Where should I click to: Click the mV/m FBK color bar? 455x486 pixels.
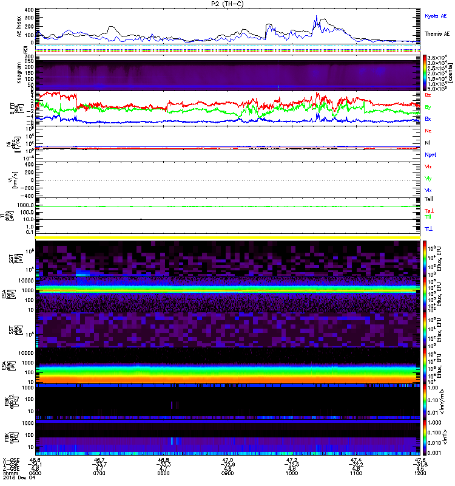[x=425, y=401]
